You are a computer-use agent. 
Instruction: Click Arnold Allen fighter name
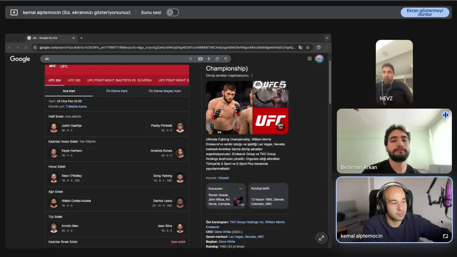pyautogui.click(x=70, y=226)
